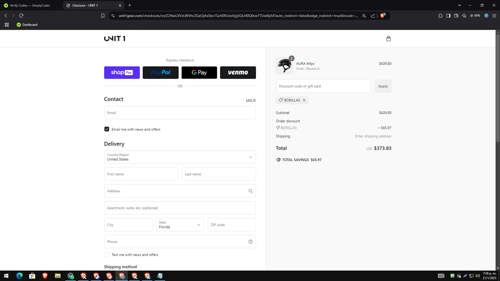Screen dimensions: 500x281
Task: Click the Brave Shields lion icon
Action: click(383, 16)
